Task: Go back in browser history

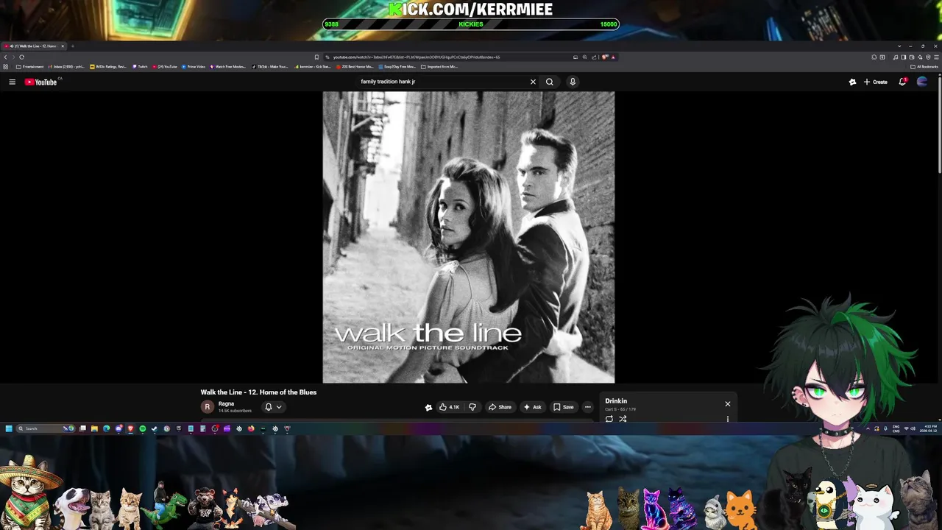Action: point(6,57)
